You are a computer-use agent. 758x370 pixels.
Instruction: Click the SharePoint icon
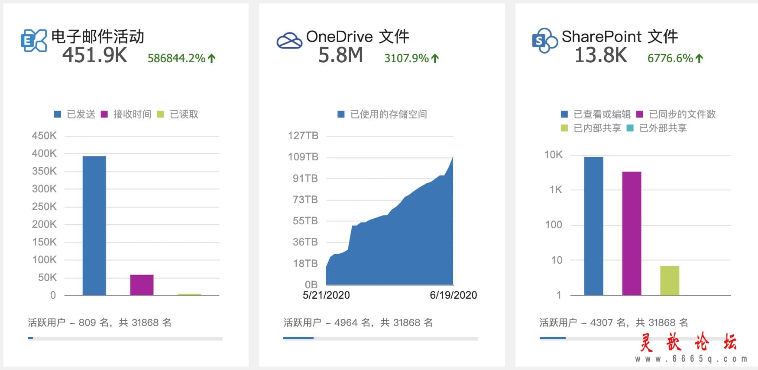click(545, 41)
